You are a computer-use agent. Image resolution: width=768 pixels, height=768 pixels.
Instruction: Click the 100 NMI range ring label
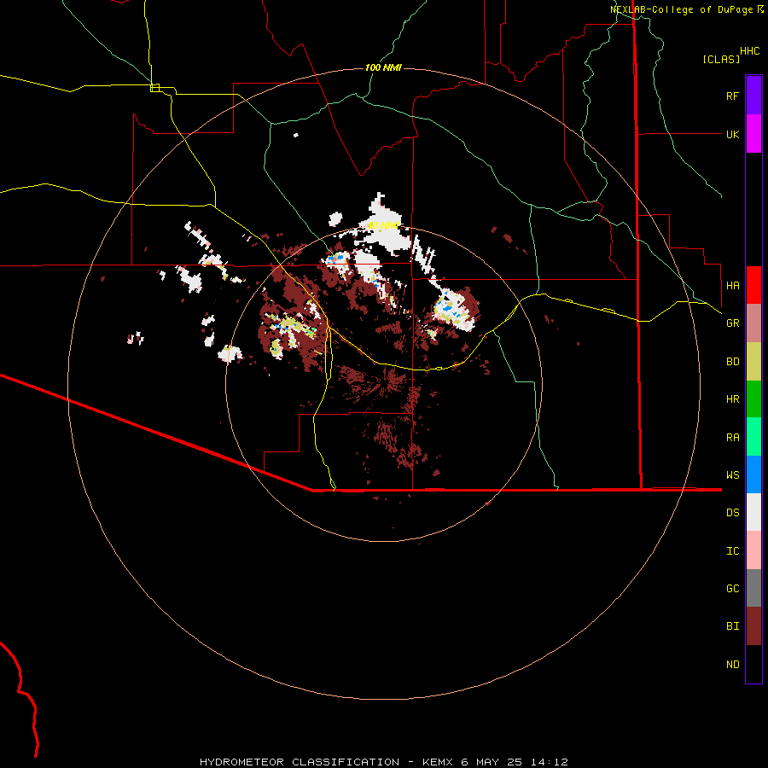click(x=383, y=67)
